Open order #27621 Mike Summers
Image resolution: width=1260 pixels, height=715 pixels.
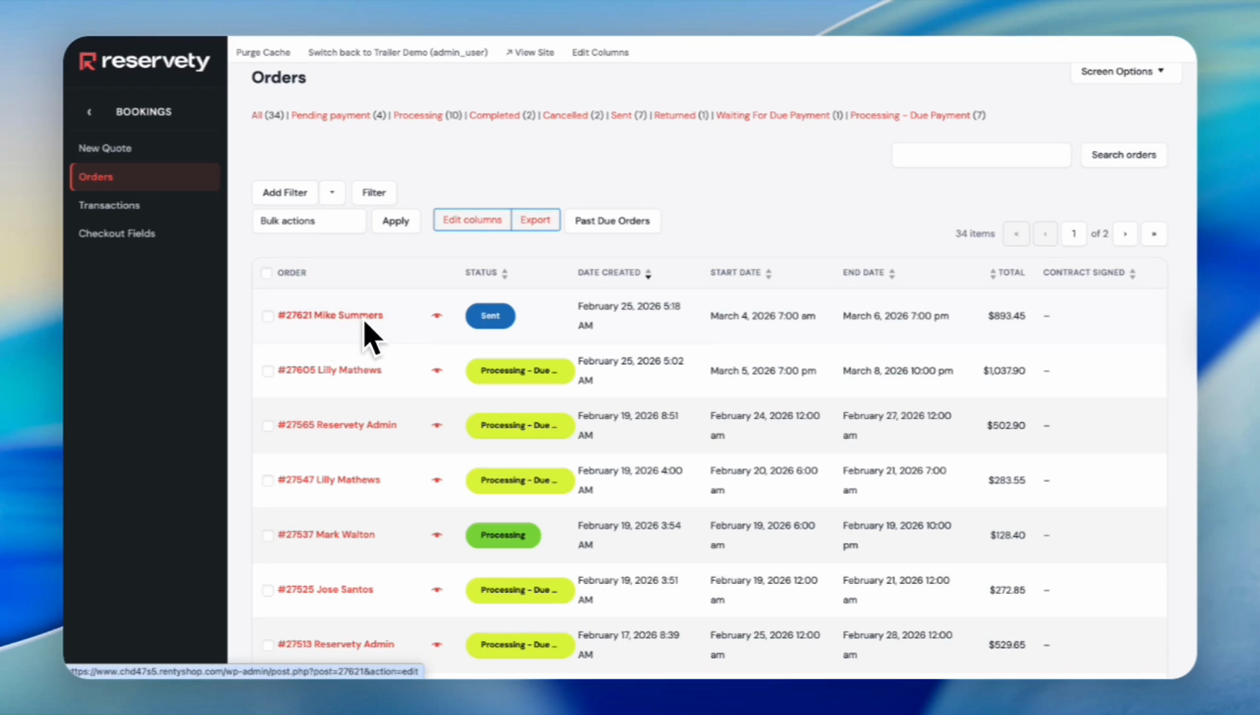[x=330, y=315]
